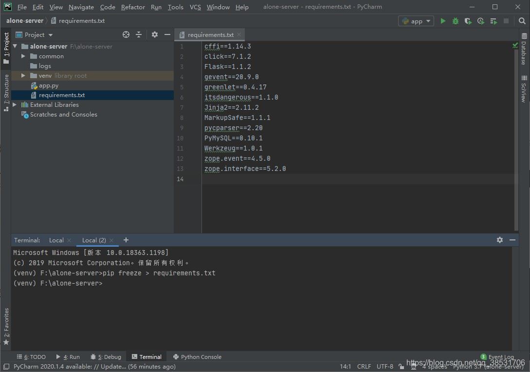Add a new terminal session tab
This screenshot has width=530, height=372.
coord(126,240)
